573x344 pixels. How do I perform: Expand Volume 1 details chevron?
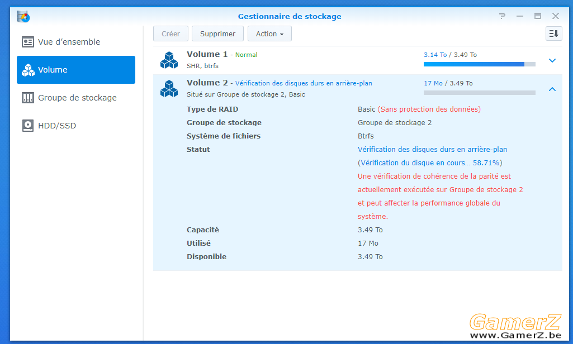552,60
